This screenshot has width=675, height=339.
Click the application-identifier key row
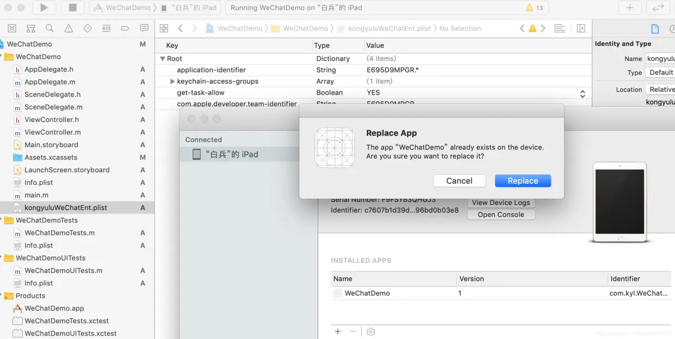pyautogui.click(x=373, y=70)
